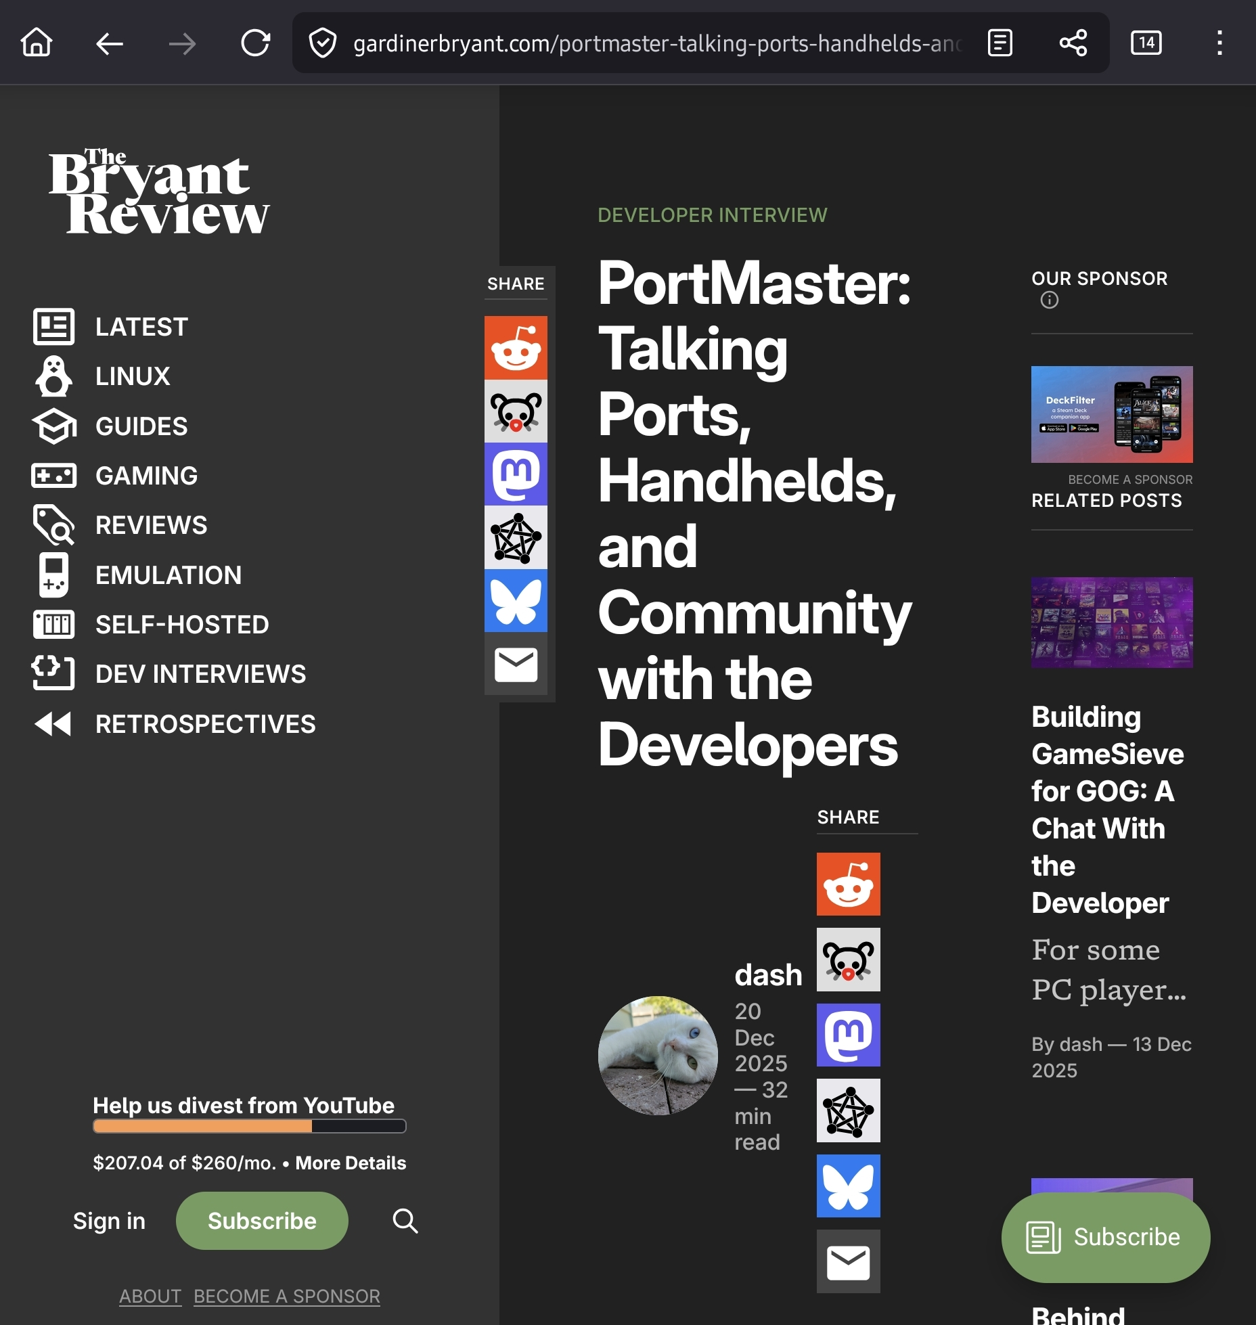Click the '$207.04 of $260/mo.' amount

pos(185,1163)
